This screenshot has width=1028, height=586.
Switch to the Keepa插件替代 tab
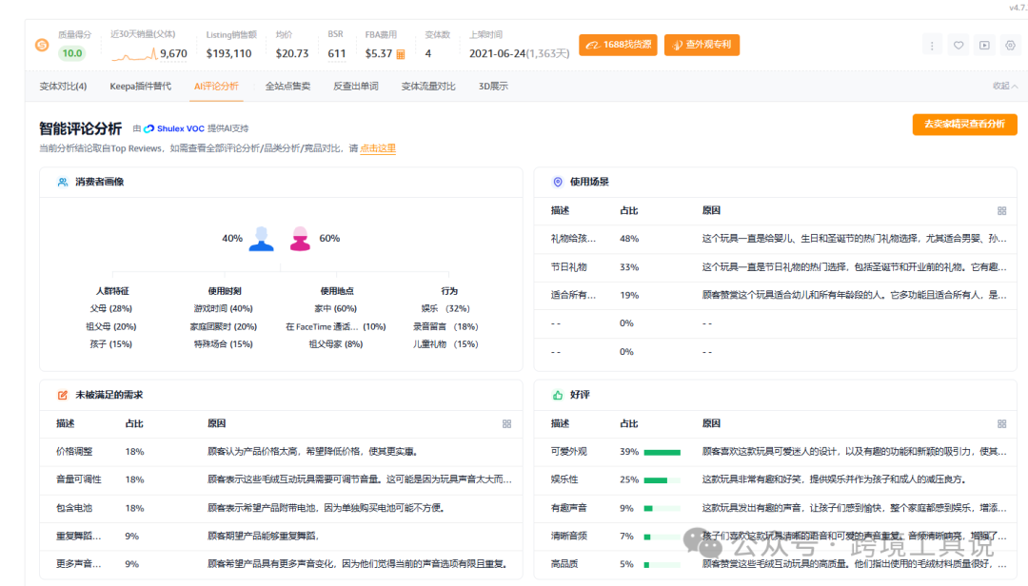point(140,86)
